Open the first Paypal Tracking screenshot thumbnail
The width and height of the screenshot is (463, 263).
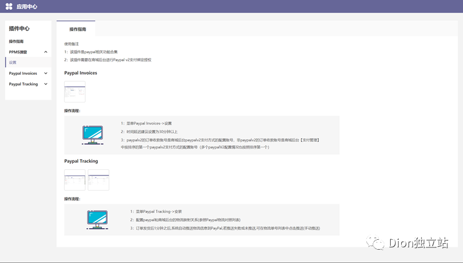coord(75,180)
